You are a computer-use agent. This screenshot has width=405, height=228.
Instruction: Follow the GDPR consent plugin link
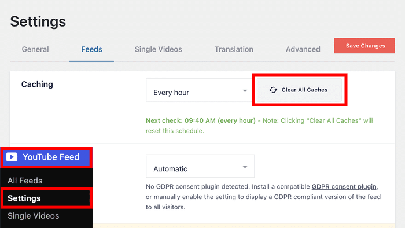[344, 187]
